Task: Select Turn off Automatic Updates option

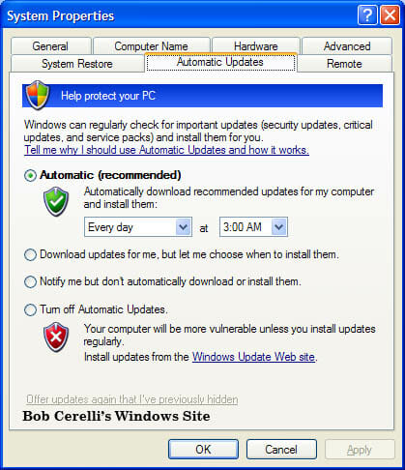Action: [x=30, y=310]
